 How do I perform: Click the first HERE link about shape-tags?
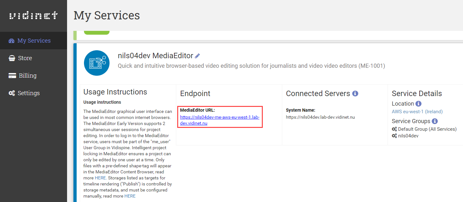coord(100,178)
